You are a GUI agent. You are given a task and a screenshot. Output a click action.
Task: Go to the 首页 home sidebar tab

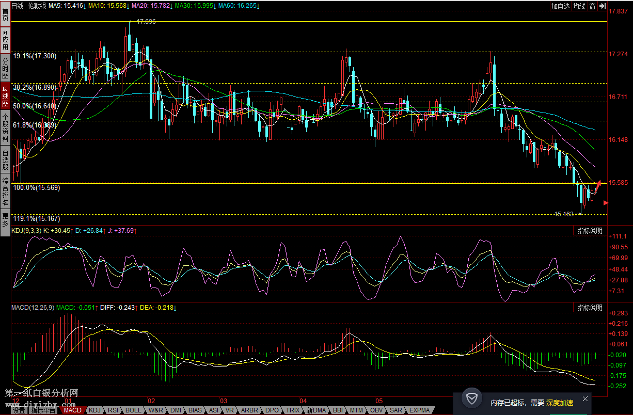coord(5,14)
